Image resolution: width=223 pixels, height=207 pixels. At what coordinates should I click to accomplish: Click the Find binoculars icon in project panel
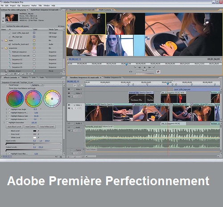click(x=15, y=74)
